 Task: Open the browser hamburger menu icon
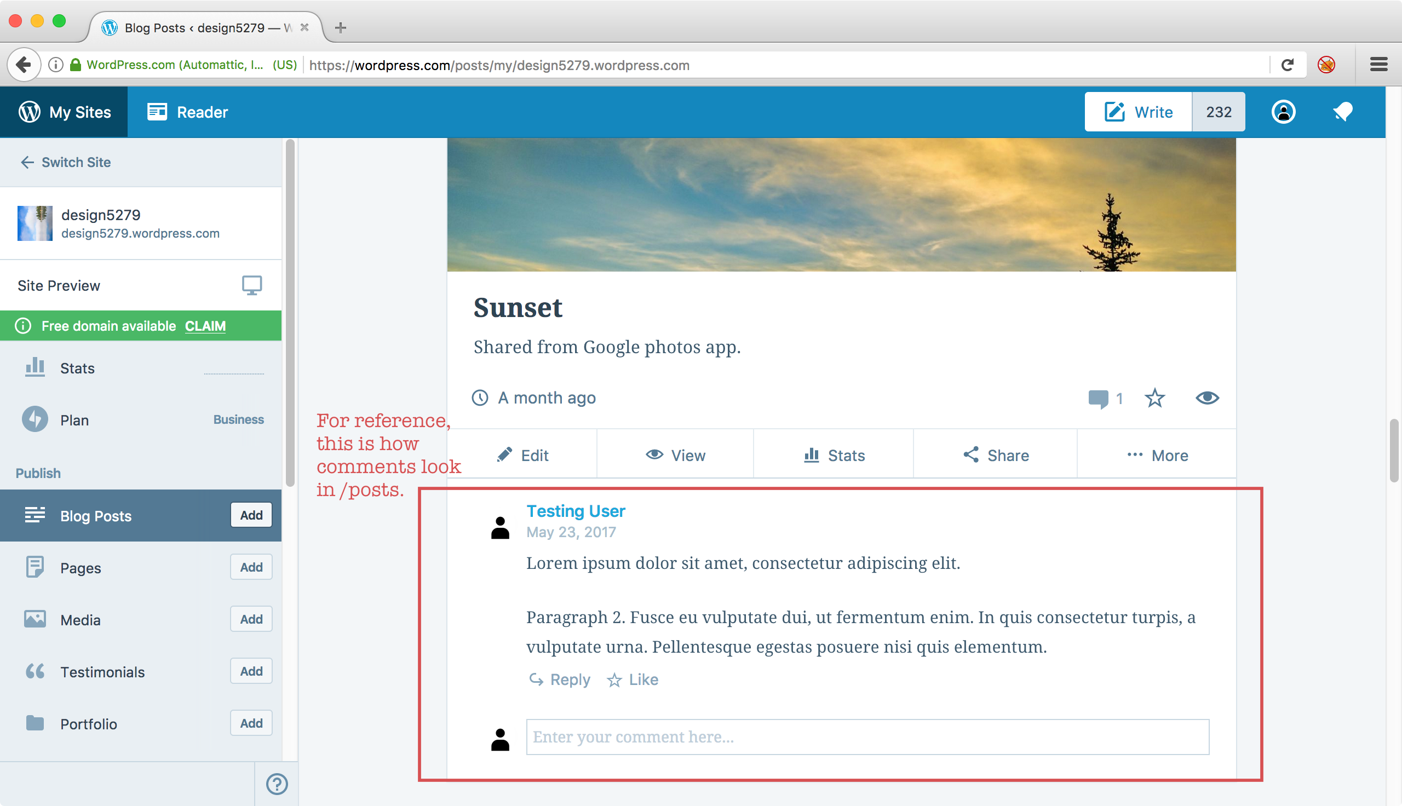[x=1378, y=65]
